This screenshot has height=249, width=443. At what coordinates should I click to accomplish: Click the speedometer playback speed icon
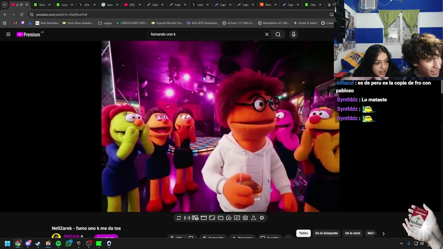click(228, 218)
